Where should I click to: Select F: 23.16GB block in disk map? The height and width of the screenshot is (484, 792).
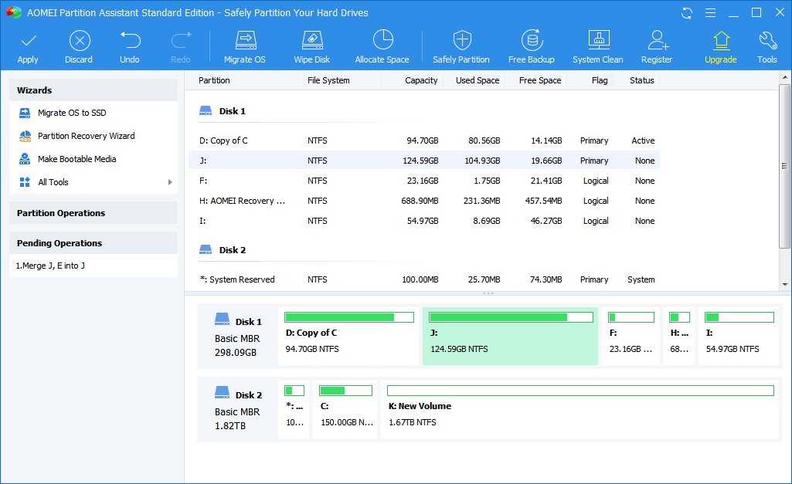tap(631, 336)
